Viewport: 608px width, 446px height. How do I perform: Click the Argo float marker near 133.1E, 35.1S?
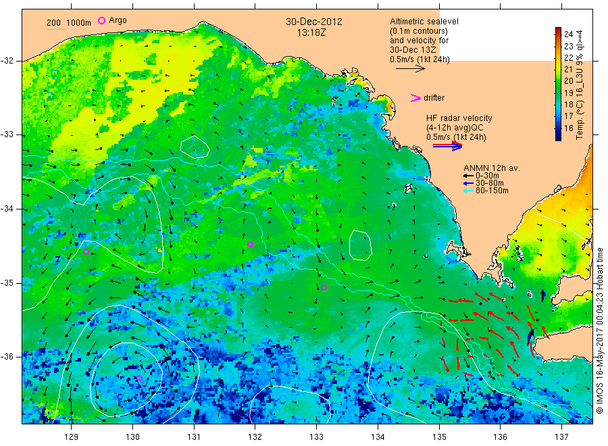coord(324,288)
